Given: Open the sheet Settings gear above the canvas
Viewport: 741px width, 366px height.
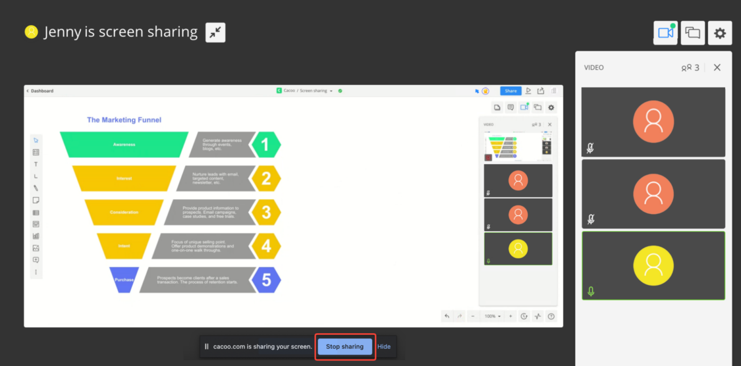Looking at the screenshot, I should pos(551,107).
